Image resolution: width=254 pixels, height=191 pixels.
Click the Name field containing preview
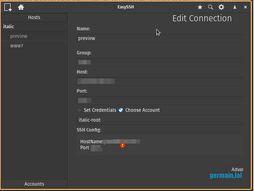(160, 39)
